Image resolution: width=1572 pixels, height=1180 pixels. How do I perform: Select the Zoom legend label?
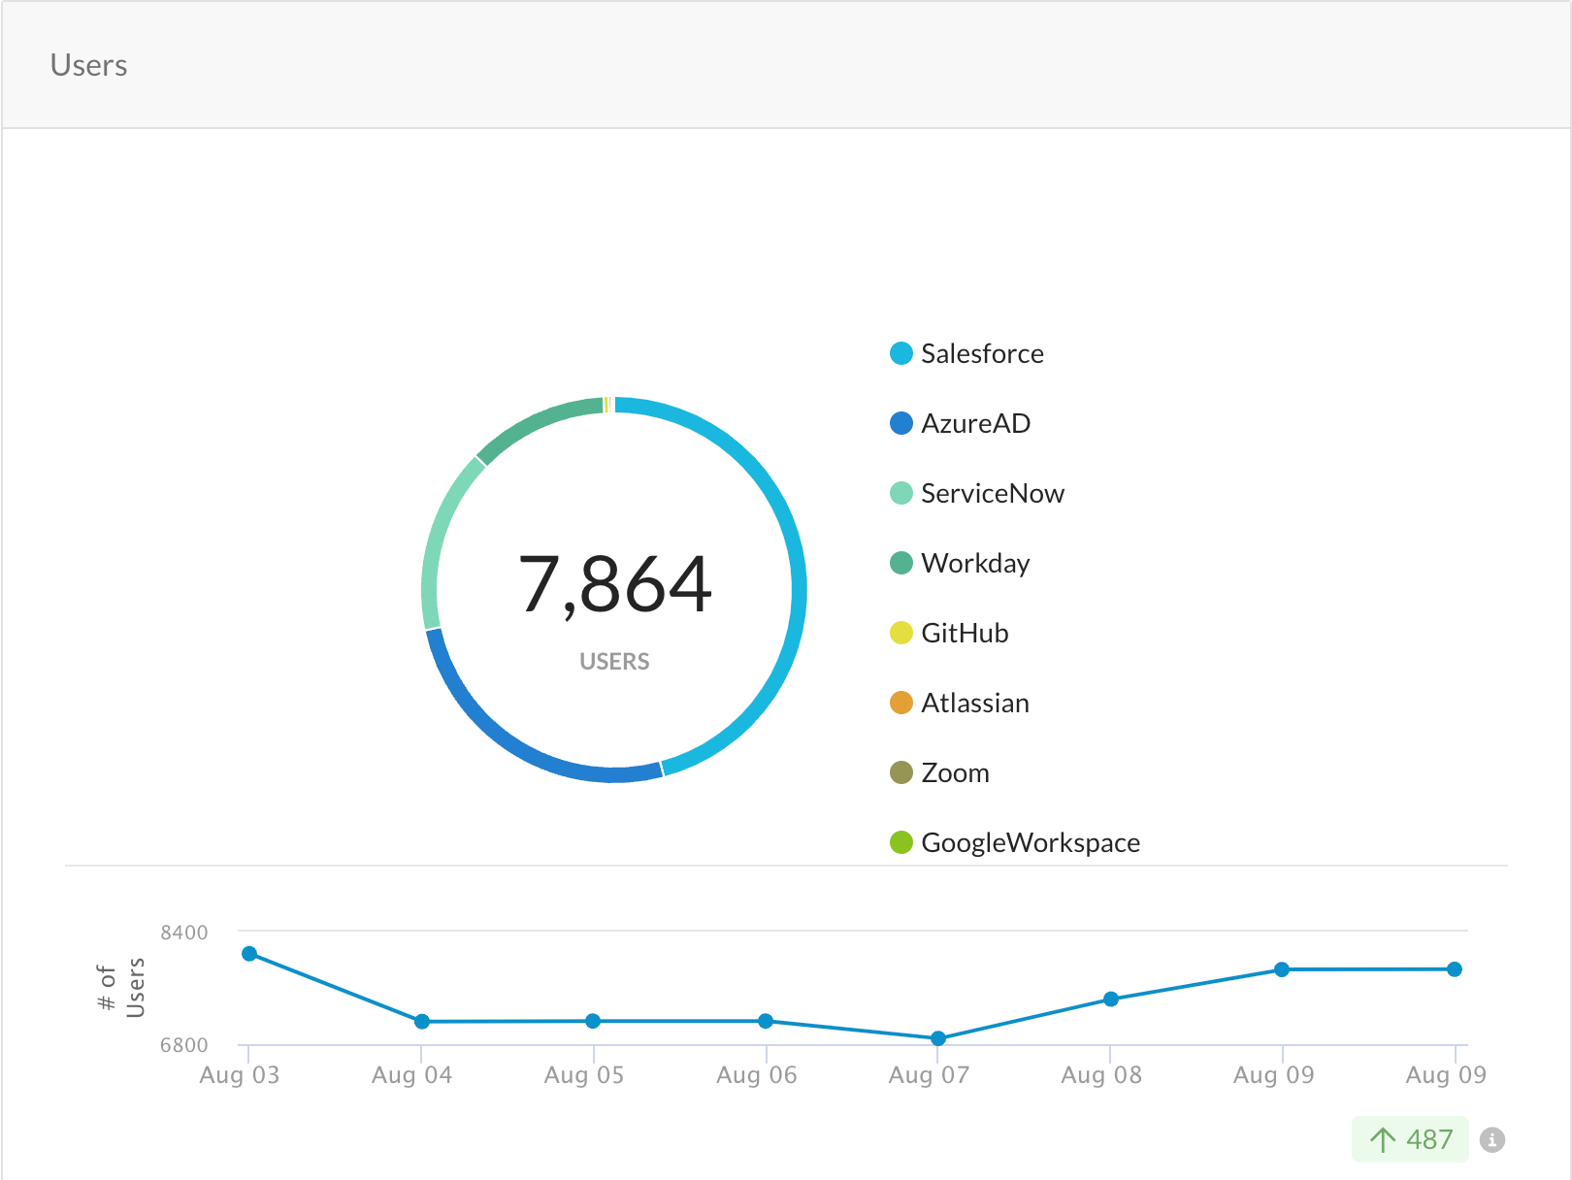(955, 772)
